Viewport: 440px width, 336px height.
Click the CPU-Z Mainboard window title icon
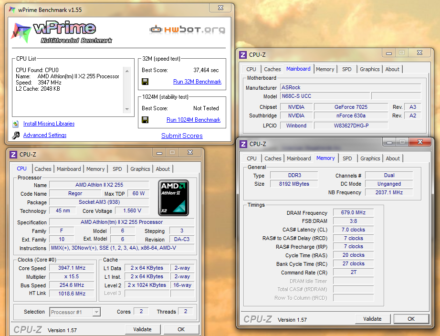(243, 55)
